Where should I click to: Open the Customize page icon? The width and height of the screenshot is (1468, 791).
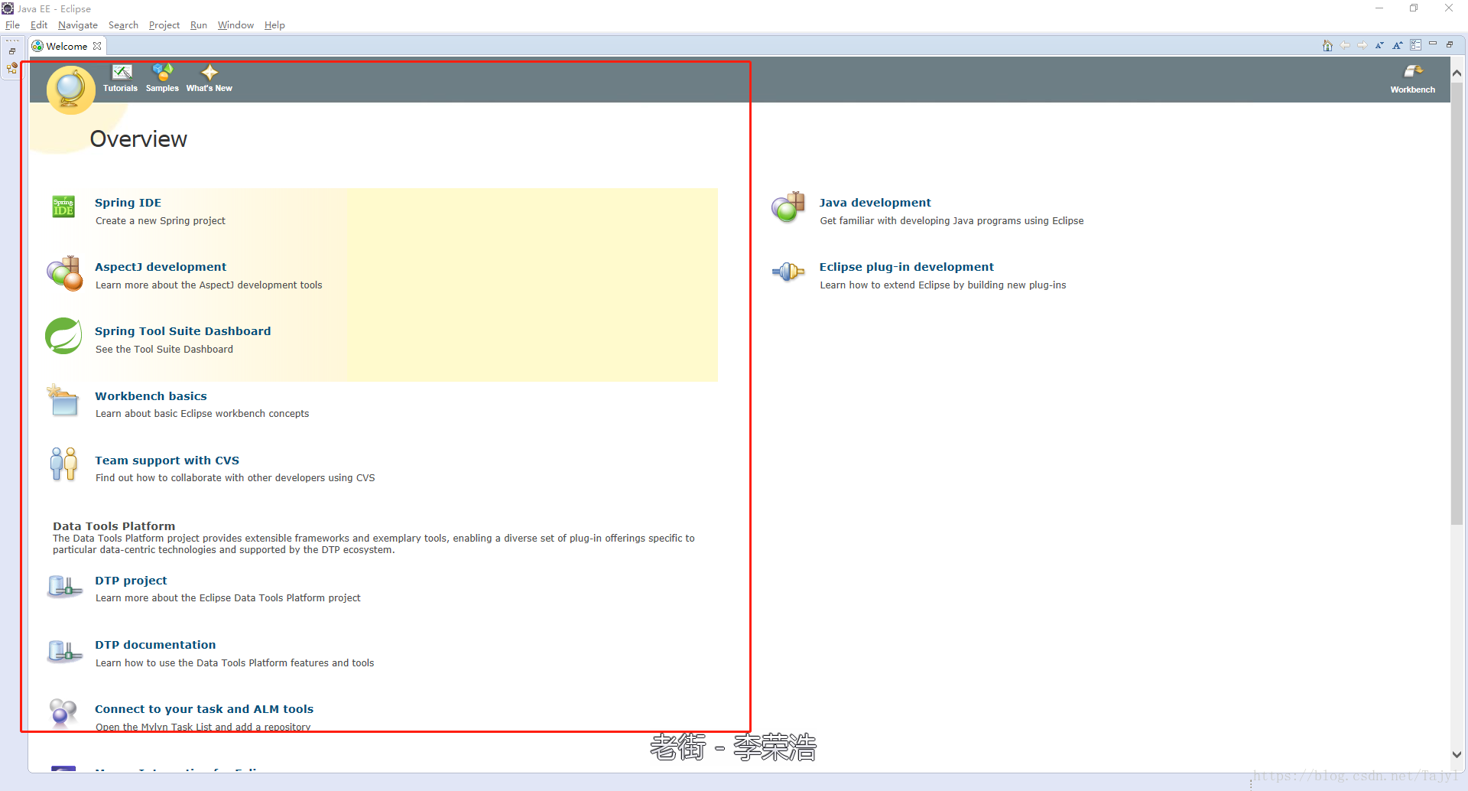[x=1416, y=46]
